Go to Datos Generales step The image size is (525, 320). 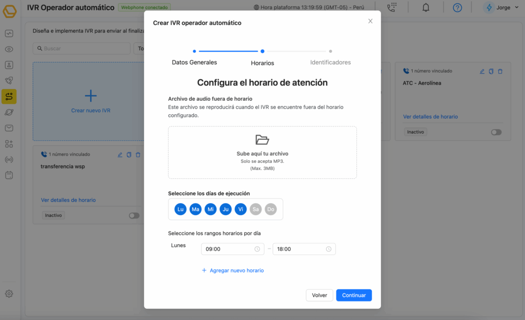pos(194,62)
